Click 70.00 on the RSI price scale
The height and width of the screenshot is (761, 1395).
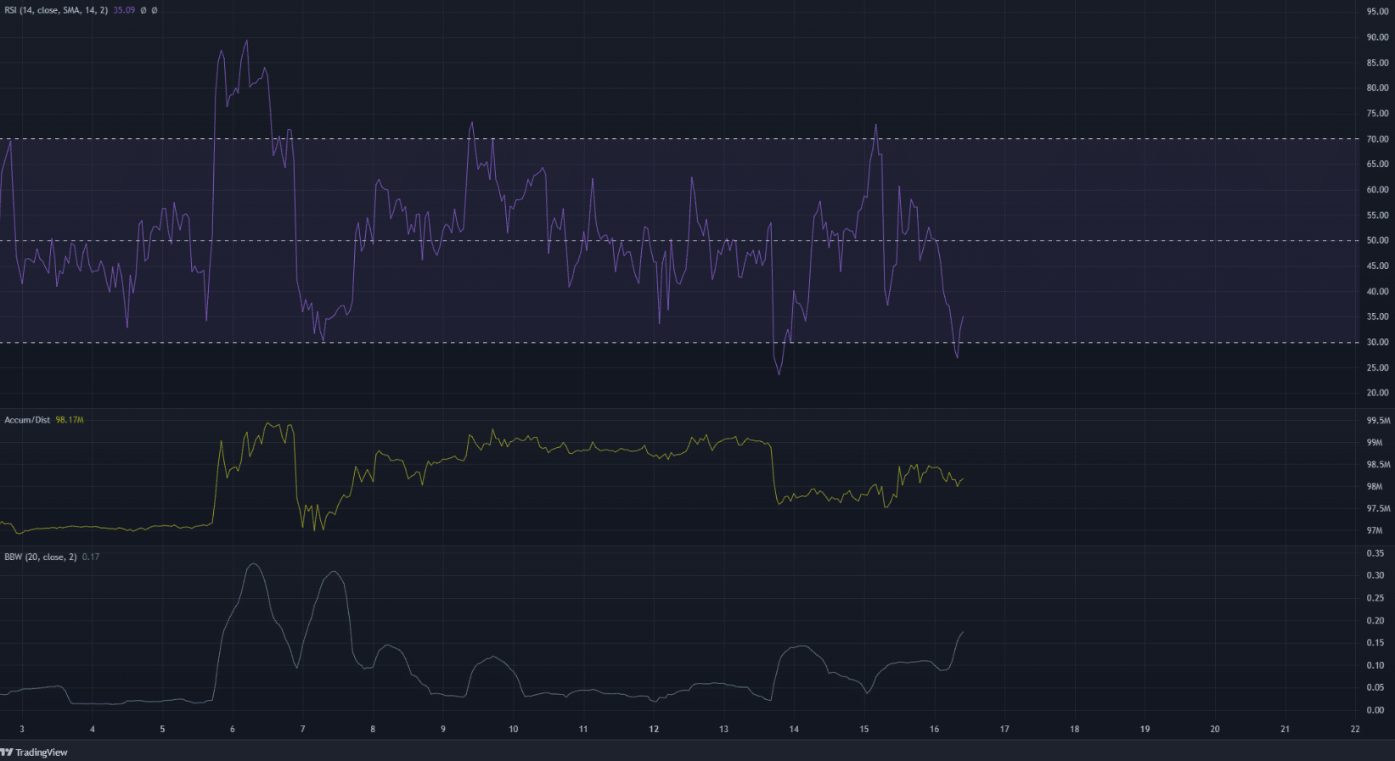coord(1377,139)
